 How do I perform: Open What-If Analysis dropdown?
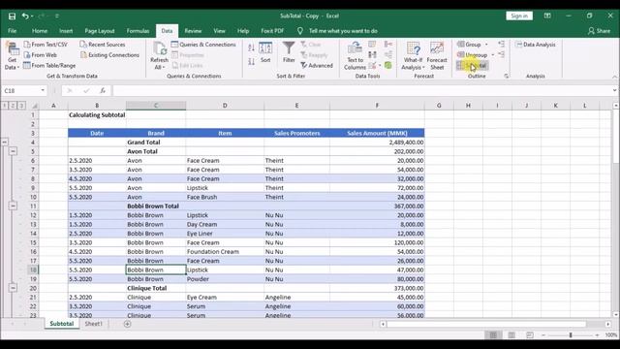(x=414, y=56)
